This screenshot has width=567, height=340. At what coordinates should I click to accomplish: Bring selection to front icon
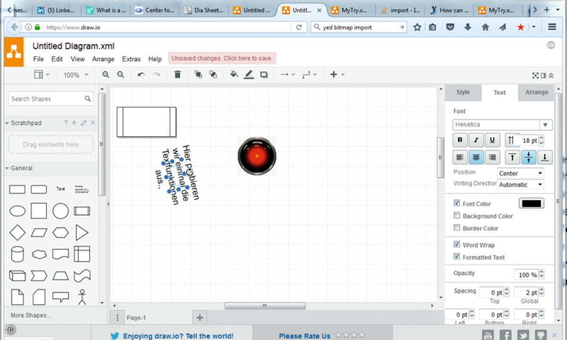point(198,75)
